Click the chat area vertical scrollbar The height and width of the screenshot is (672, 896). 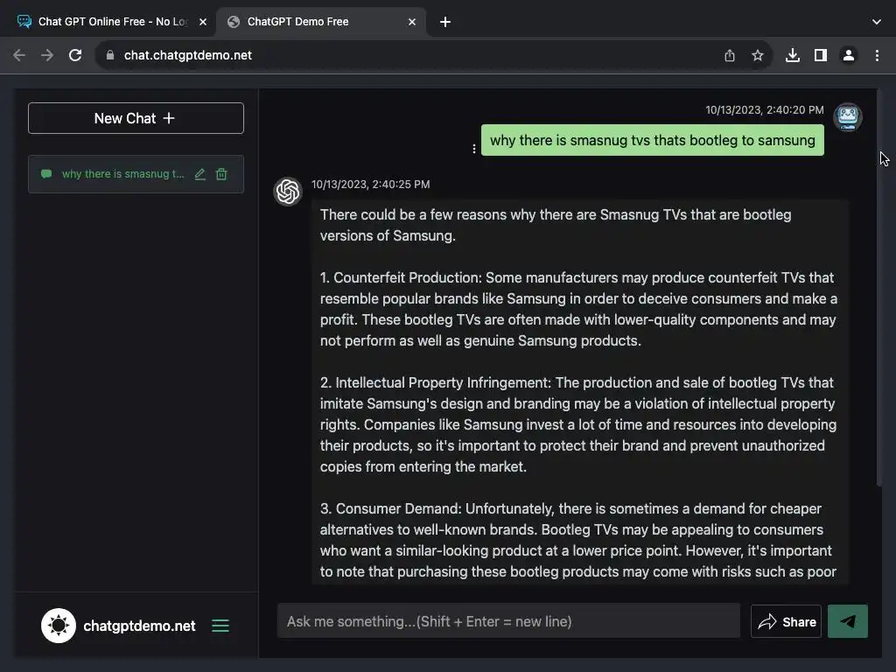879,289
